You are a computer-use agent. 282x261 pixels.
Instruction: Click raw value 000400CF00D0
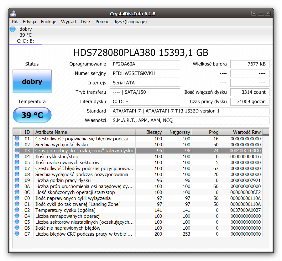click(x=245, y=151)
